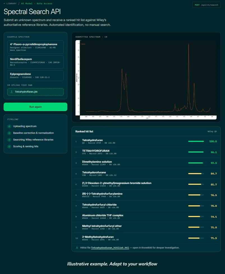The image size is (225, 274).
Task: Click the score bar for the 96.1 hit
Action: 196,152
